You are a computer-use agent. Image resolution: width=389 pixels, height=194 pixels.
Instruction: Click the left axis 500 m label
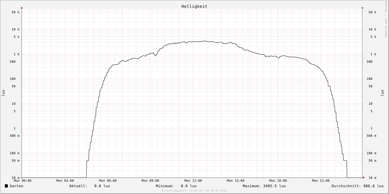coord(15,136)
